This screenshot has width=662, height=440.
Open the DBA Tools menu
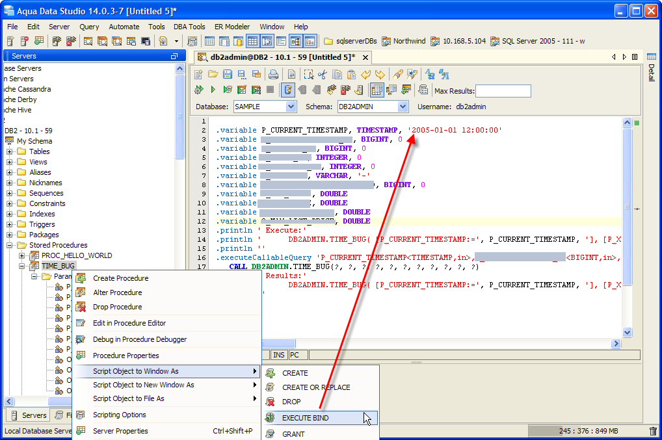189,27
